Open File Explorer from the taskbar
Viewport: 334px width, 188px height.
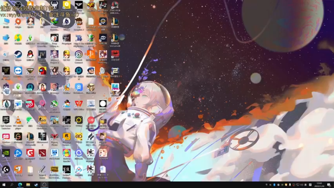click(x=28, y=185)
